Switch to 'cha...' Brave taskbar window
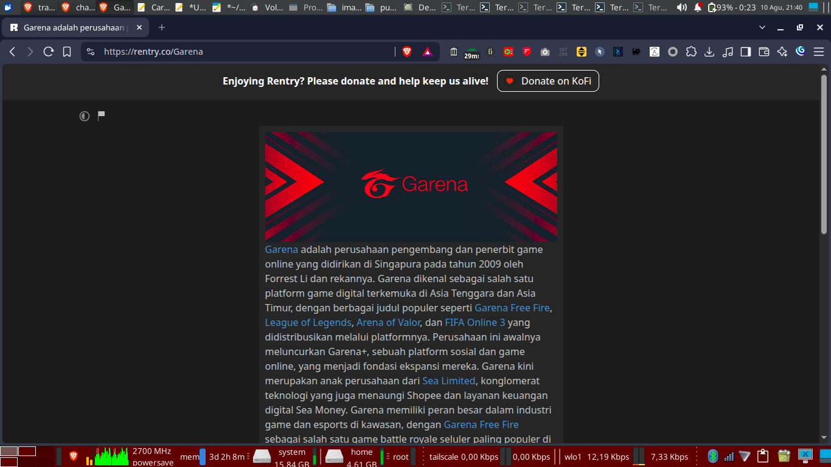Viewport: 831px width, 467px height. 77,7
